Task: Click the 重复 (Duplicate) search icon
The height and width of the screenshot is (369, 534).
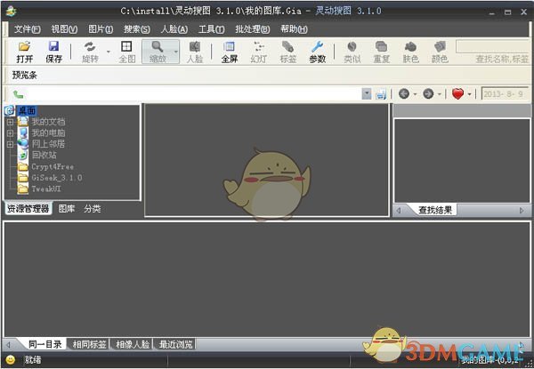Action: [x=382, y=52]
